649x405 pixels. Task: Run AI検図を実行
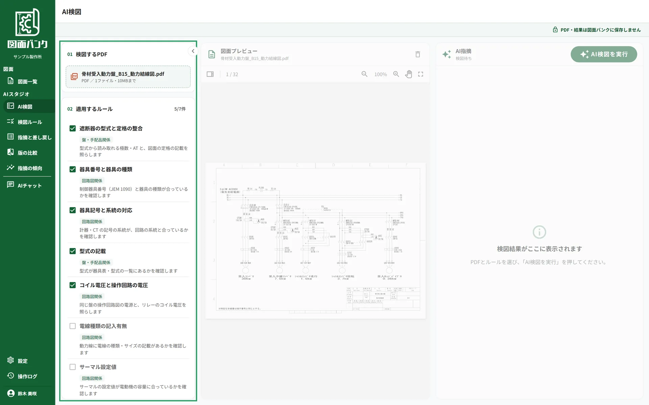point(604,54)
